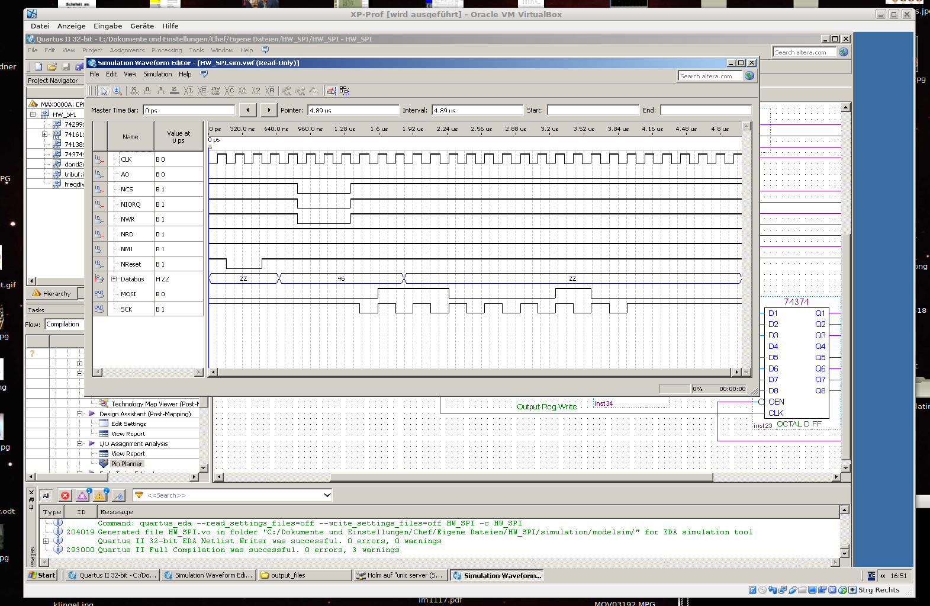
Task: Collapse the I/O Assignment Analysis task
Action: 79,443
